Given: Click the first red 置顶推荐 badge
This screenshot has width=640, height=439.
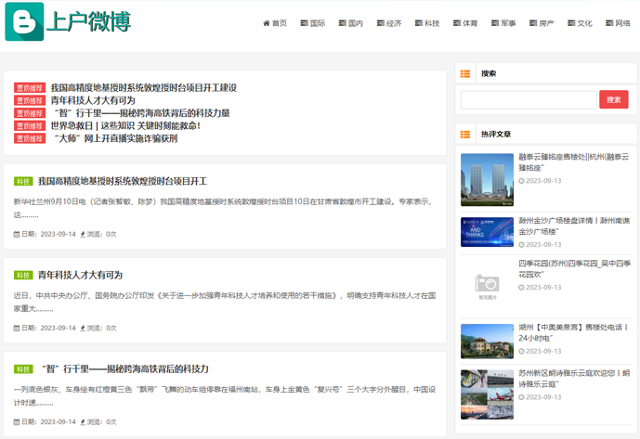Looking at the screenshot, I should click(x=30, y=88).
